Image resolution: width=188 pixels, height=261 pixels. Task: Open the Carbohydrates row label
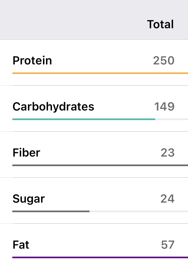click(53, 107)
